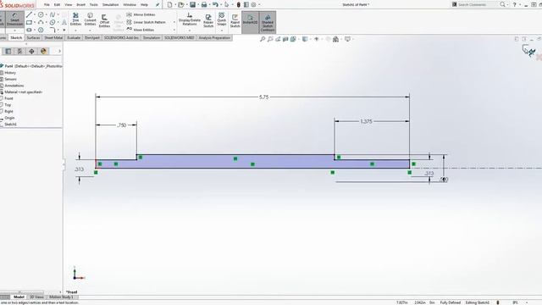Click Trim Entities tool

75,19
